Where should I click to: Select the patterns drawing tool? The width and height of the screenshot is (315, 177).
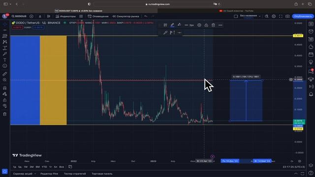coord(5,42)
